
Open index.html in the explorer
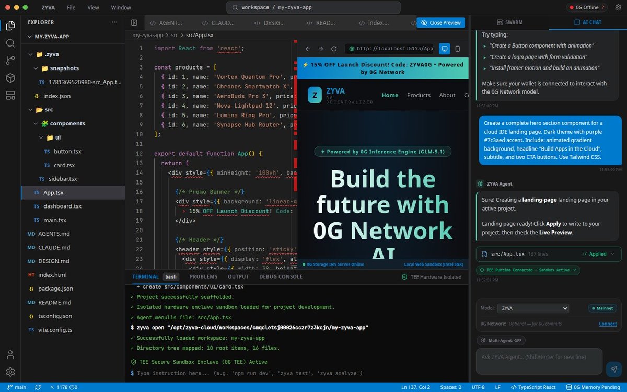(52, 274)
